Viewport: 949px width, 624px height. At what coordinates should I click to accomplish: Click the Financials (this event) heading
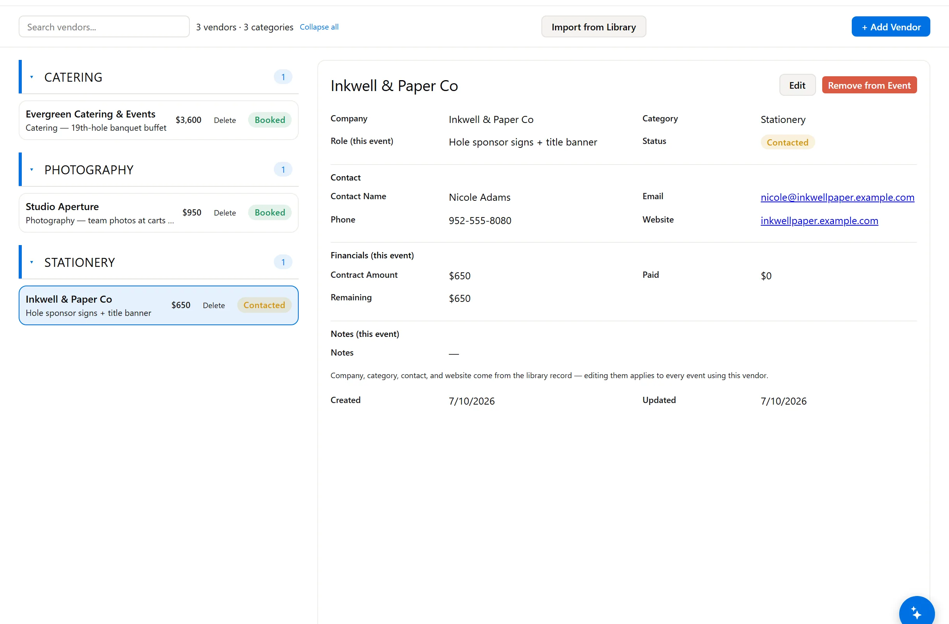point(371,255)
